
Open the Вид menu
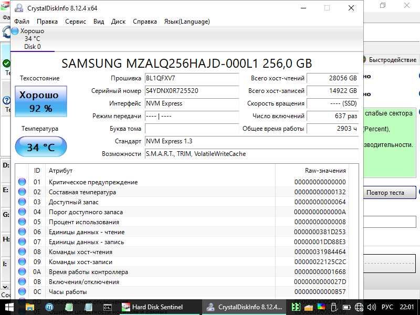point(99,22)
